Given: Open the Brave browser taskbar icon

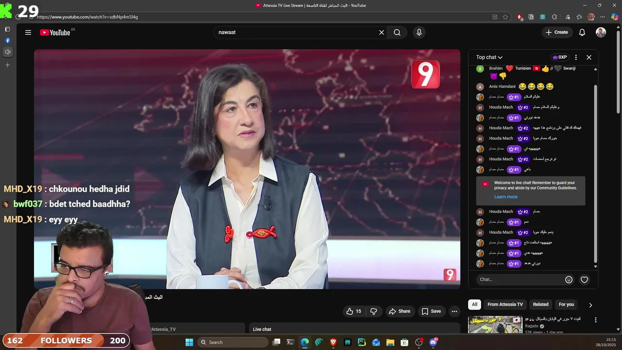Looking at the screenshot, I should click(333, 342).
